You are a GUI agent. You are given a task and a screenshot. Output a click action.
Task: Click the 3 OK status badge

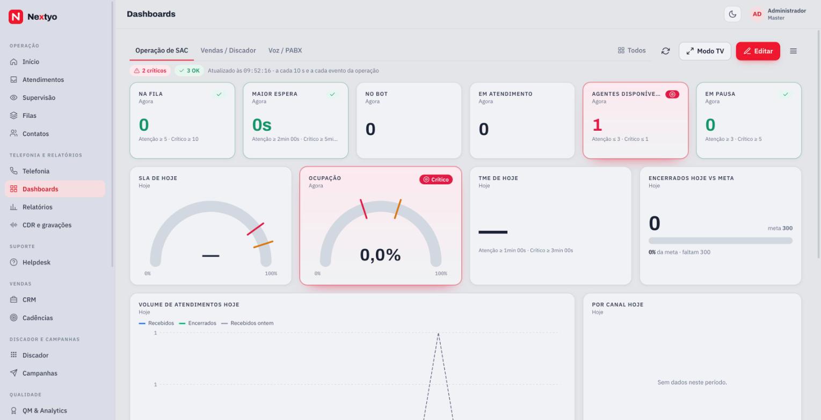tap(189, 71)
